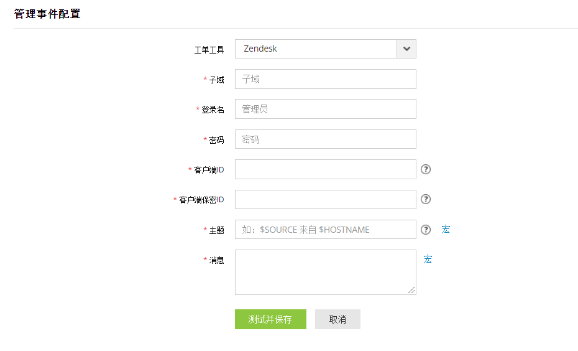
Task: Click the 管理事件配置 page heading
Action: 47,14
